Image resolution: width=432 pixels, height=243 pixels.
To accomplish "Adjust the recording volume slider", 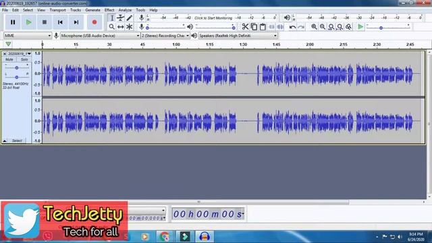I will coord(165,27).
